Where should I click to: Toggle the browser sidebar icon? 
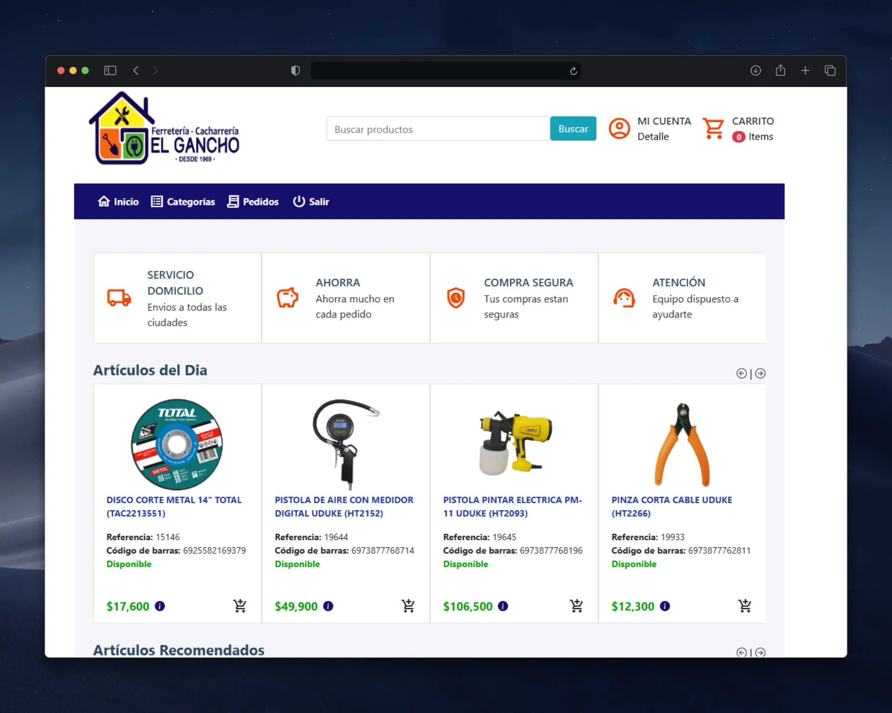[110, 71]
